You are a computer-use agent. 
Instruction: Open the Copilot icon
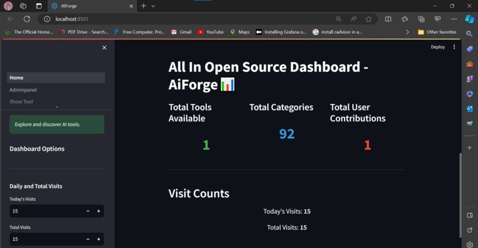(x=470, y=19)
